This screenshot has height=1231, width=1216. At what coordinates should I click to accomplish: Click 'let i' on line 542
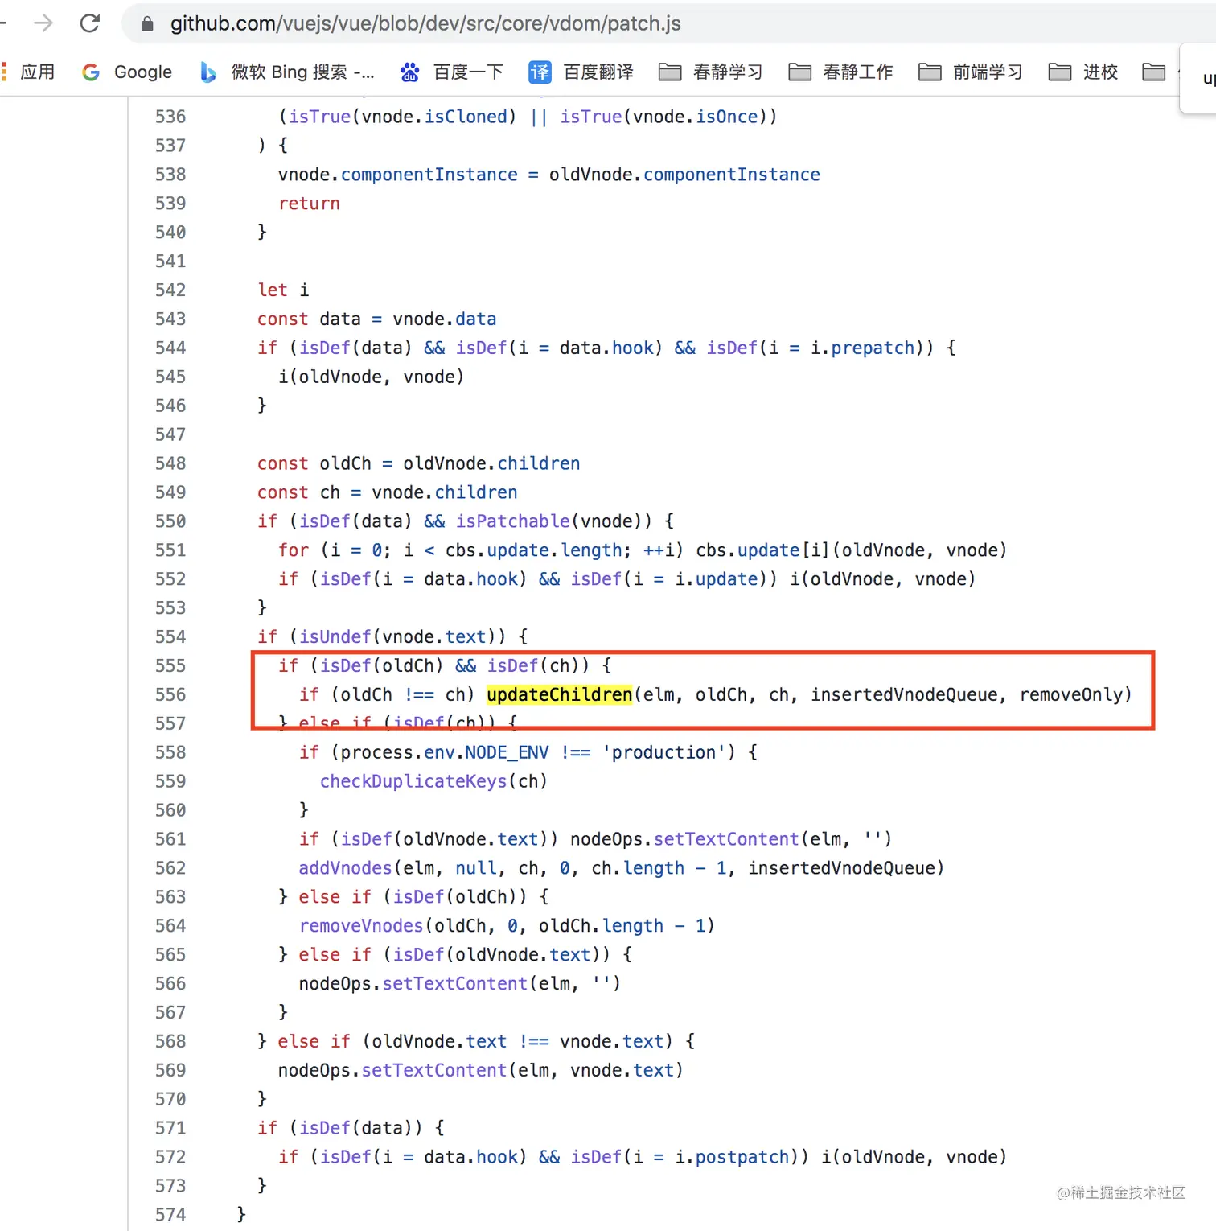tap(283, 290)
